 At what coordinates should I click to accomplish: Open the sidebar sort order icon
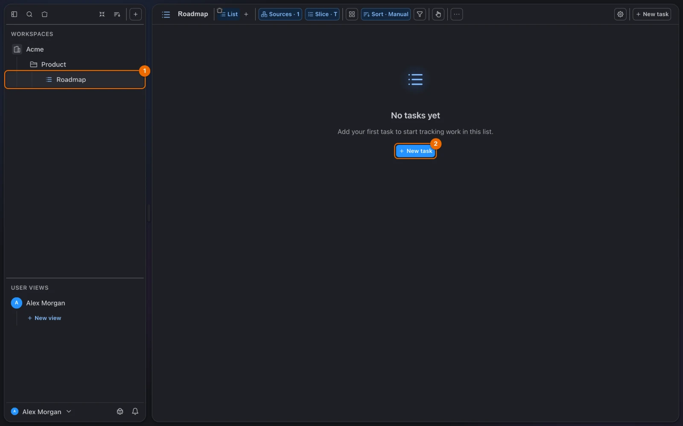[117, 14]
